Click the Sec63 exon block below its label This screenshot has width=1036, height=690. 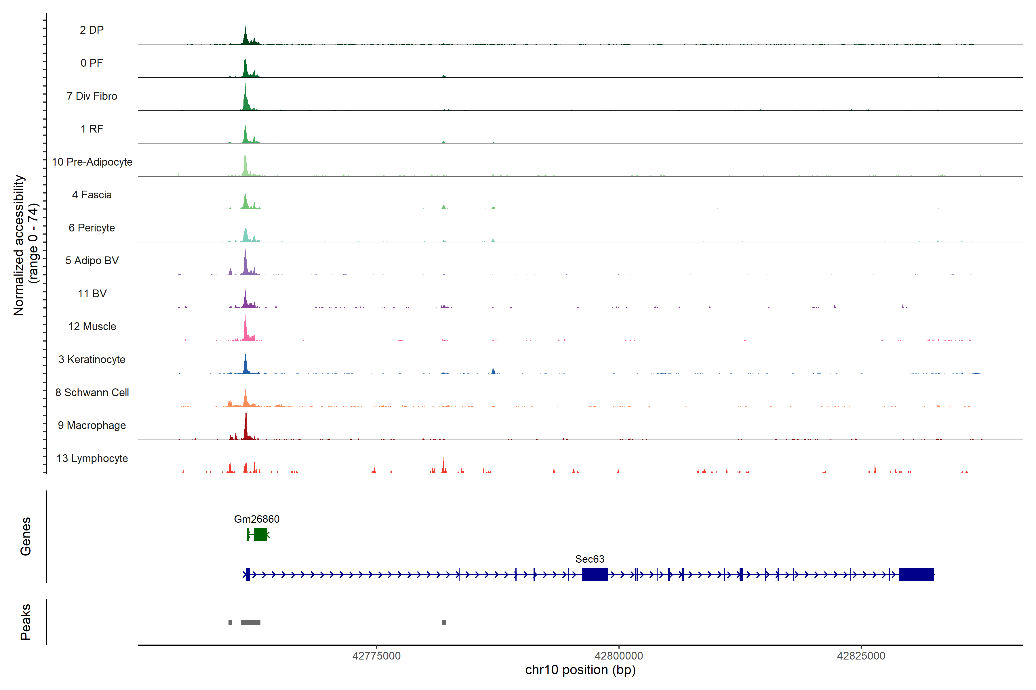point(595,574)
